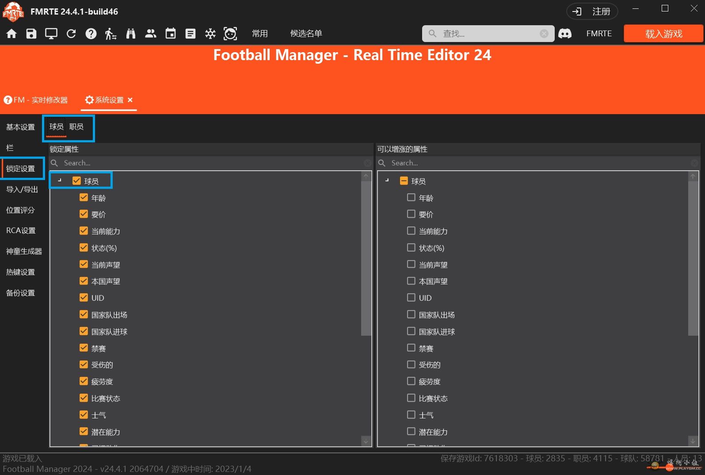Uncheck 禁赛 in 锁定属性 list
Screen dimensions: 705x475
coord(84,348)
